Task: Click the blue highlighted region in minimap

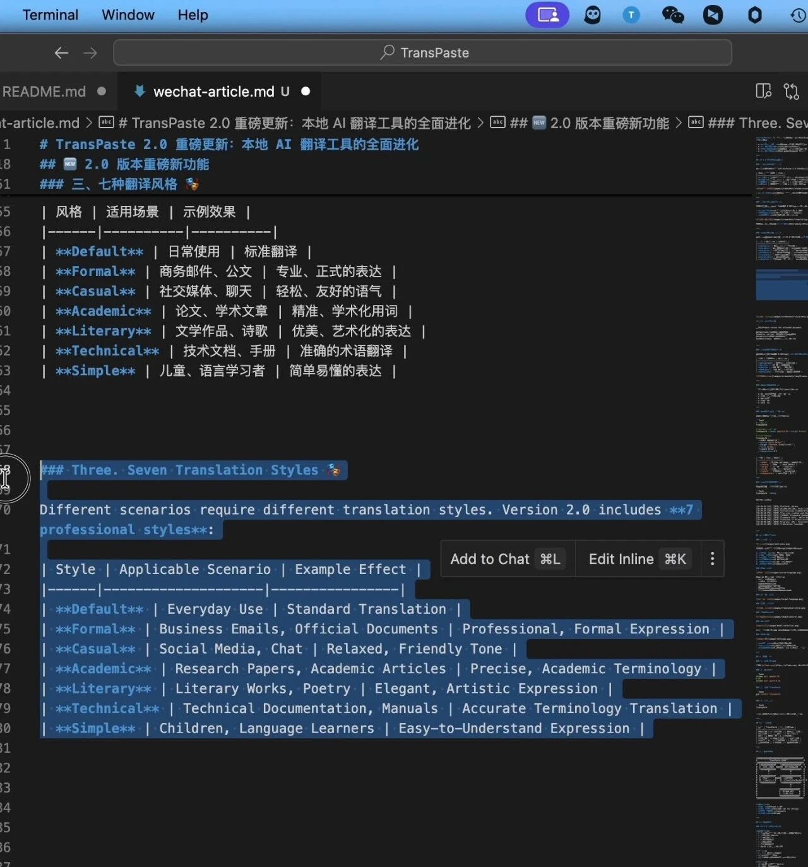Action: pos(781,284)
